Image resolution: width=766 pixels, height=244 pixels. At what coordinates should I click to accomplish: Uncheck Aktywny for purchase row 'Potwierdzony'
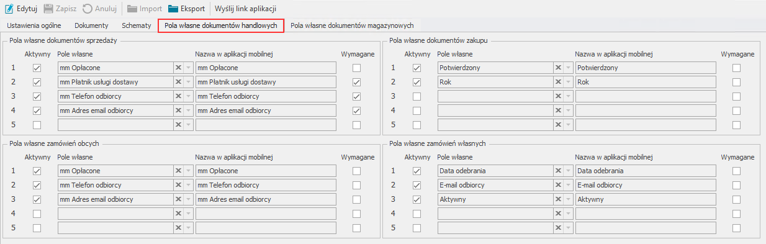(417, 68)
